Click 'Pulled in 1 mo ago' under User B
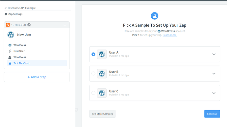 coord(119,75)
